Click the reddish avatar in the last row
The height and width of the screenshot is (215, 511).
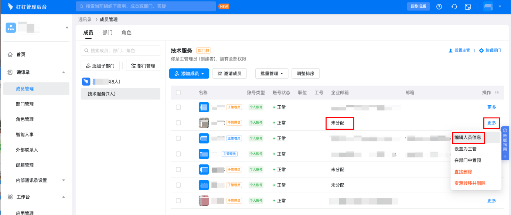coord(204,201)
